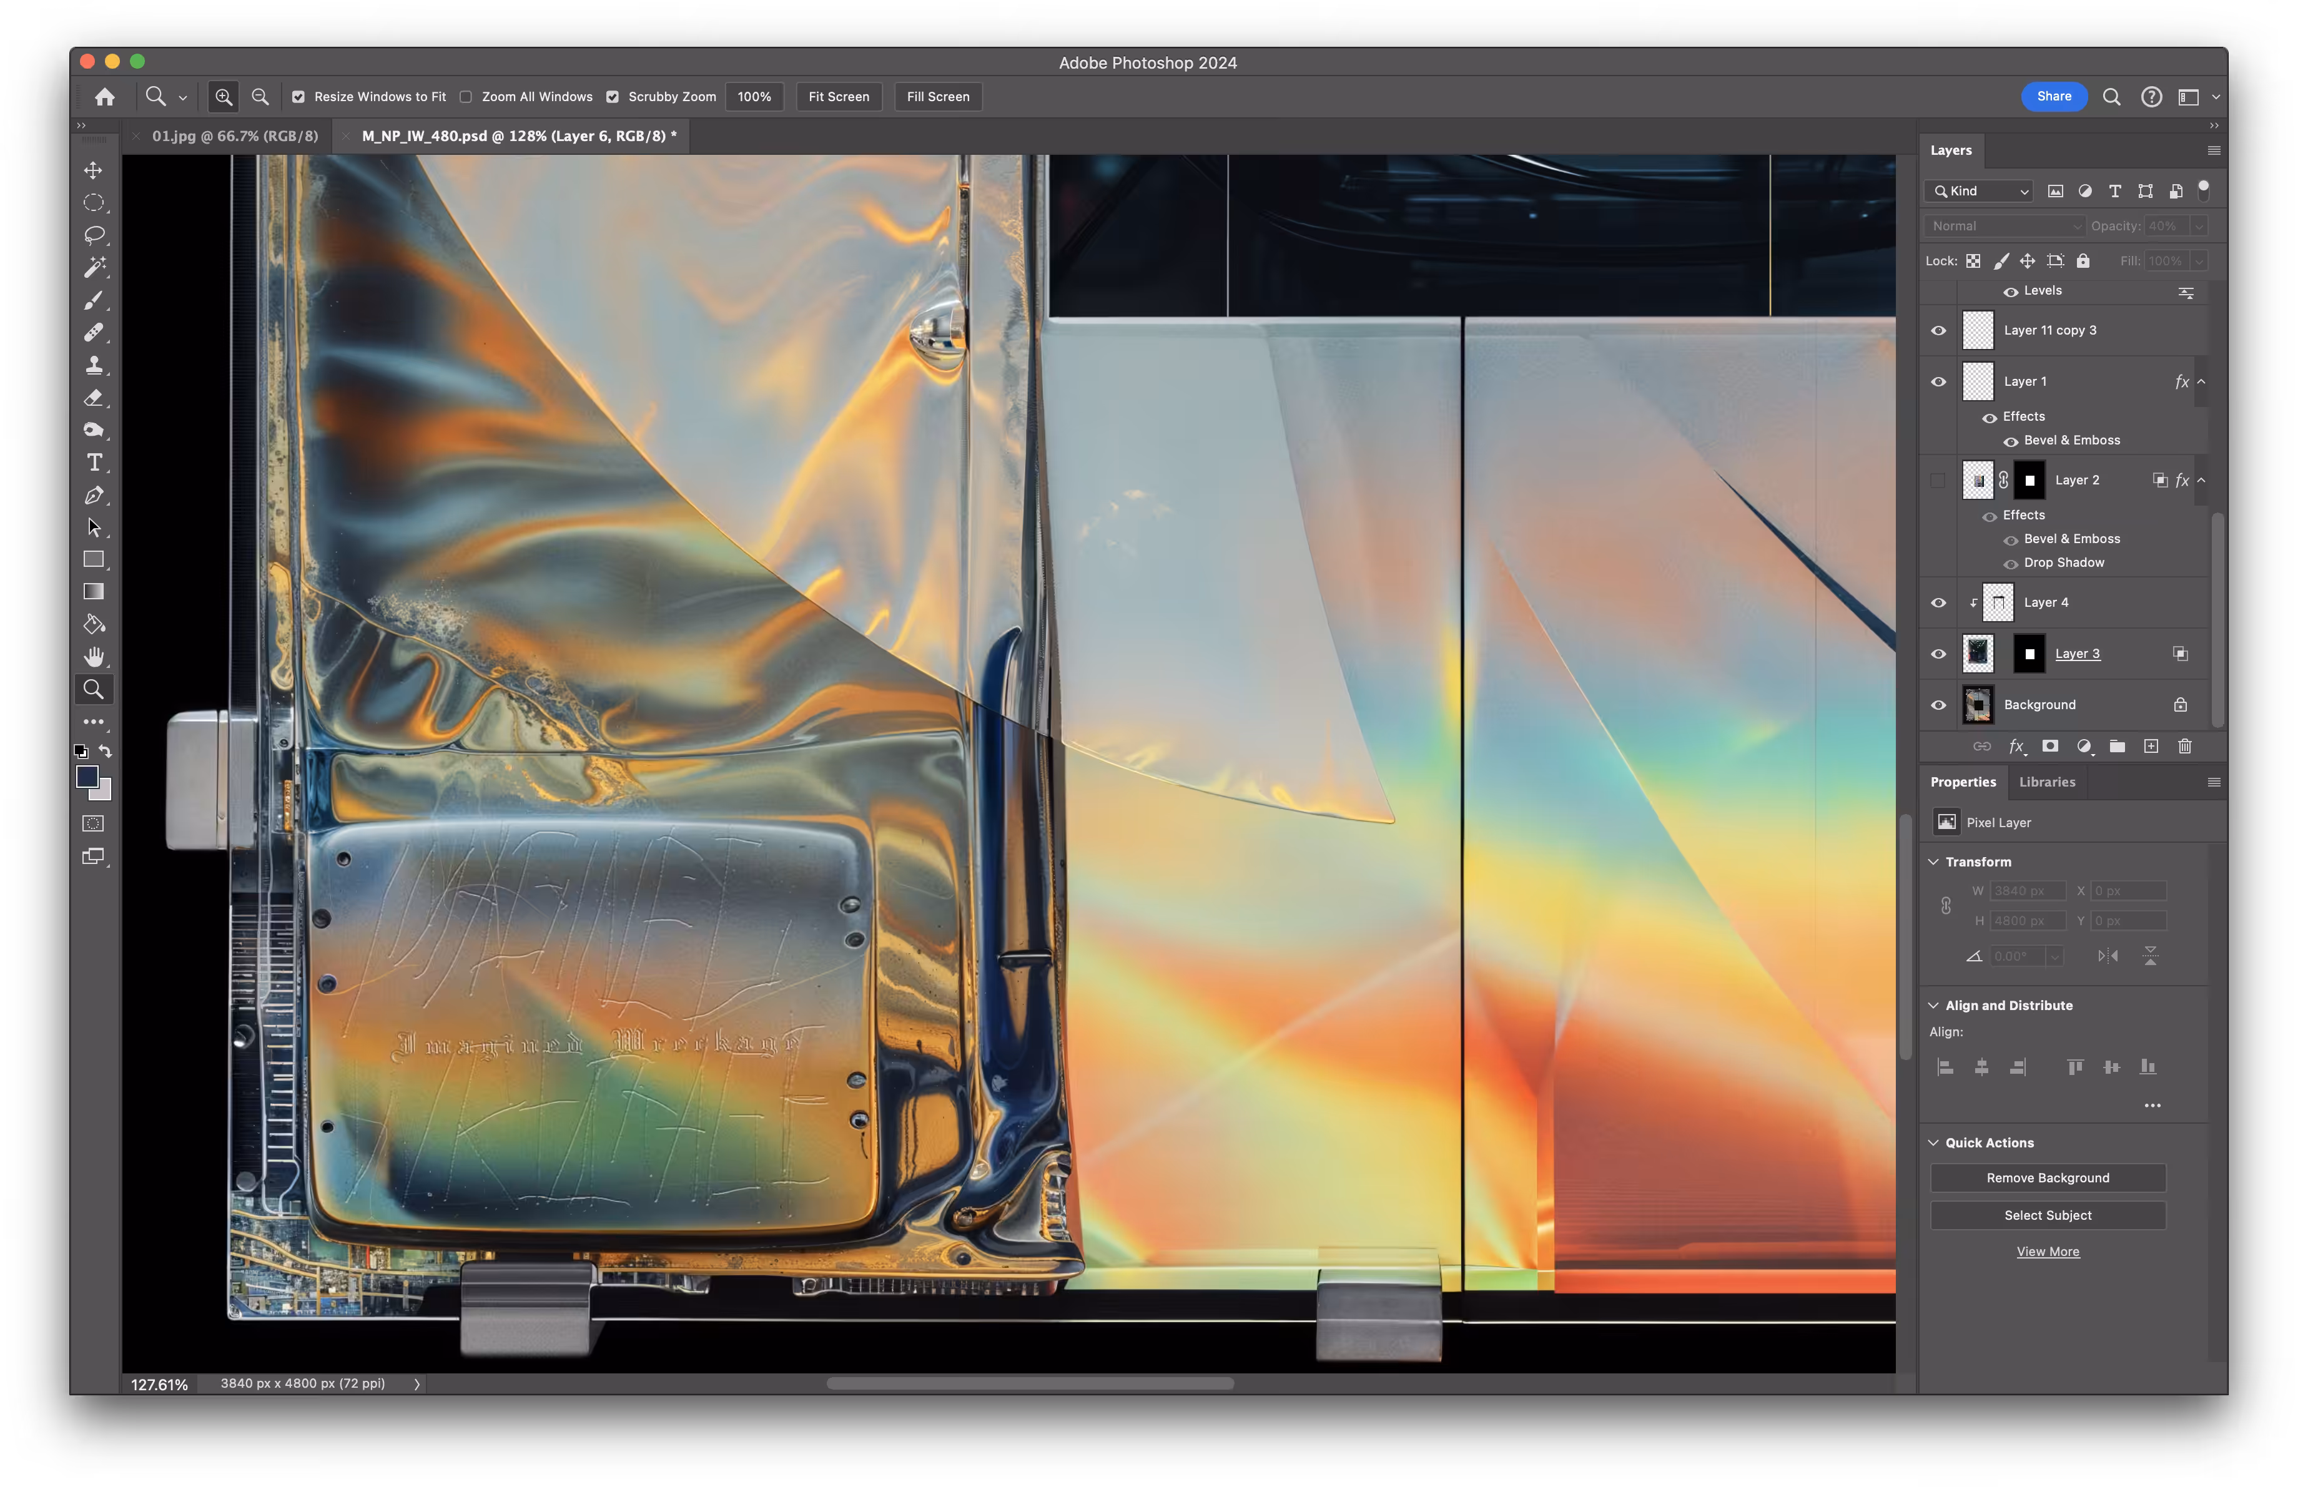Select the Type tool
This screenshot has height=1487, width=2298.
pyautogui.click(x=94, y=462)
